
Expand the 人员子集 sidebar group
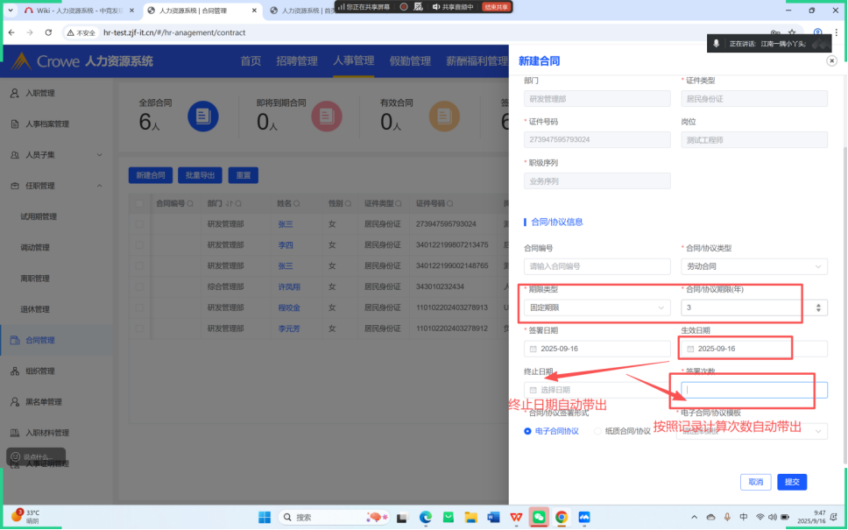[x=100, y=155]
